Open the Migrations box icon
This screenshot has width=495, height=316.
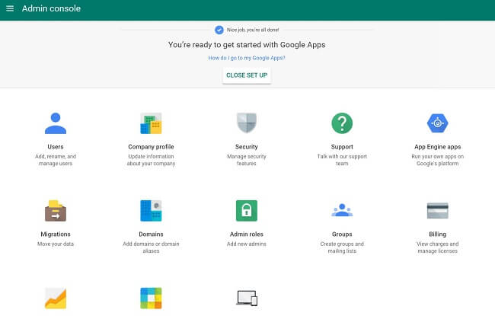tap(56, 211)
